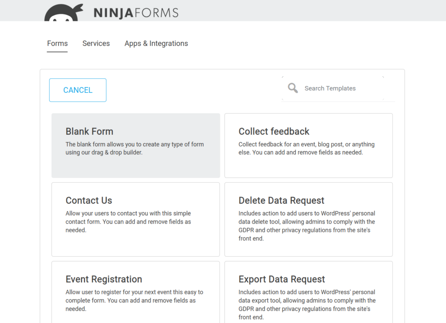Click the NINJAFORMS wordmark text
Viewport: 446px width, 323px height.
136,13
